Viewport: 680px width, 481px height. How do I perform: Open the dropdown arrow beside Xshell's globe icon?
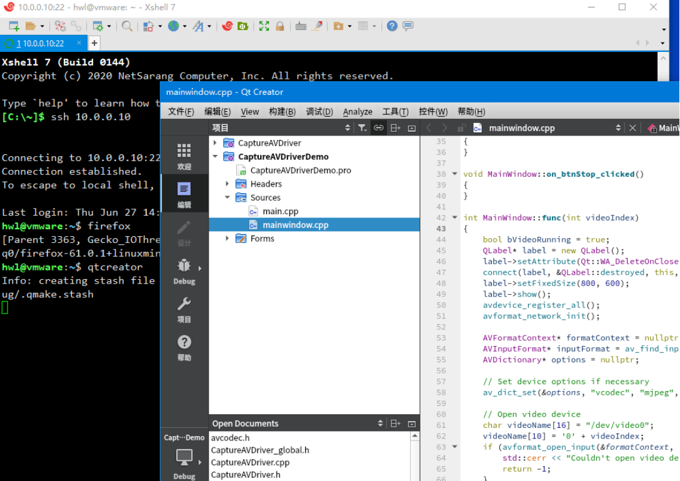click(185, 26)
